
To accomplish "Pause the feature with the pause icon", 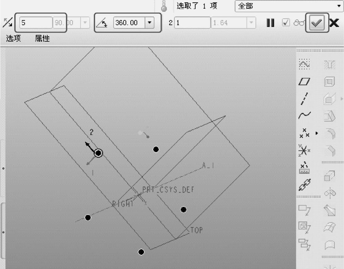I will (x=270, y=23).
